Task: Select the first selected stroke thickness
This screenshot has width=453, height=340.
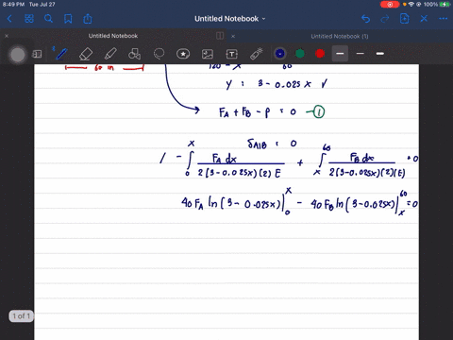Action: pos(340,54)
